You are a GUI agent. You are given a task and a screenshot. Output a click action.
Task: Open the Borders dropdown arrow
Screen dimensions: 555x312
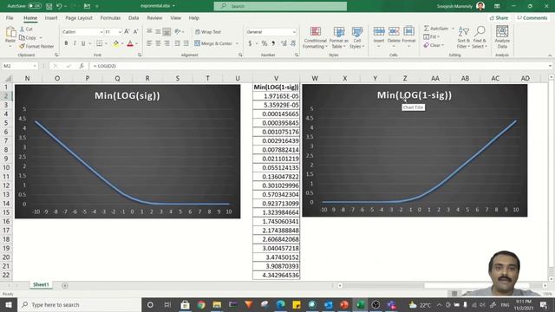pyautogui.click(x=106, y=43)
